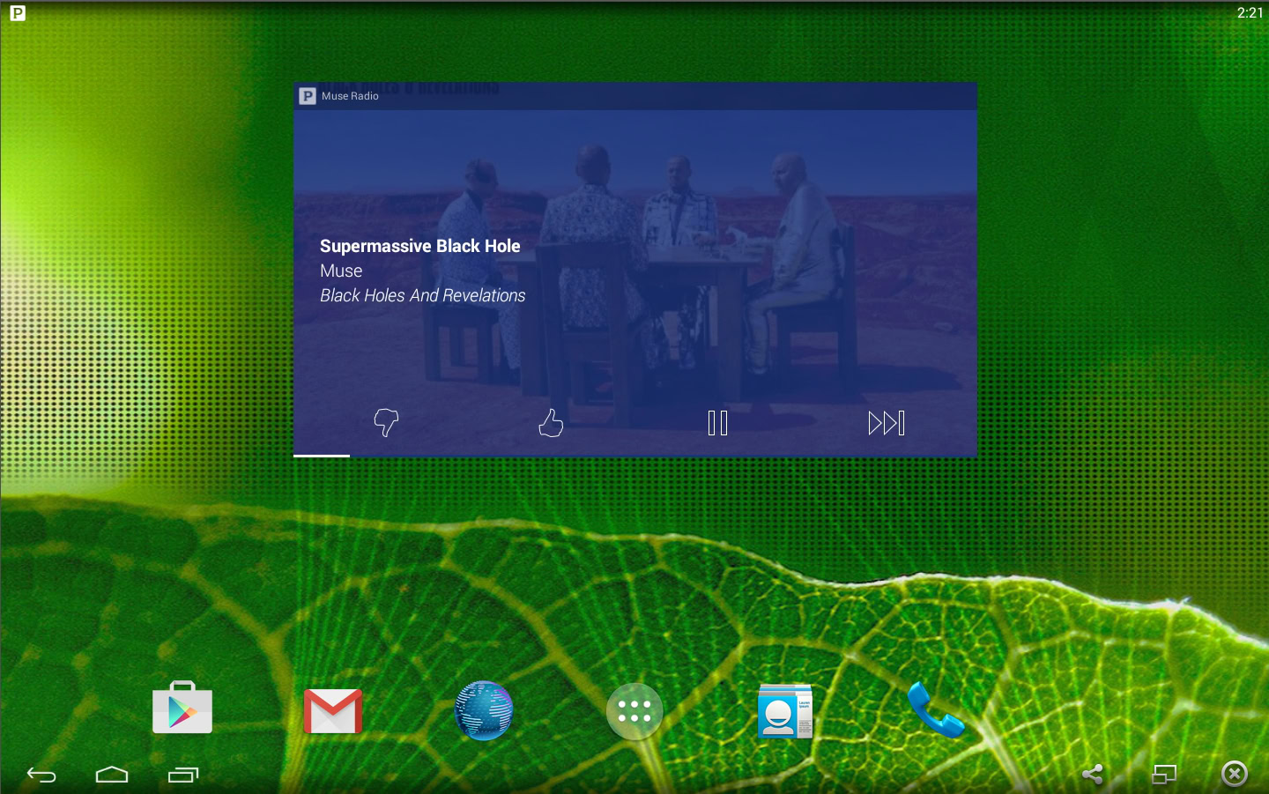Open Pandora notification in status bar
Viewport: 1269px width, 794px height.
coord(18,12)
